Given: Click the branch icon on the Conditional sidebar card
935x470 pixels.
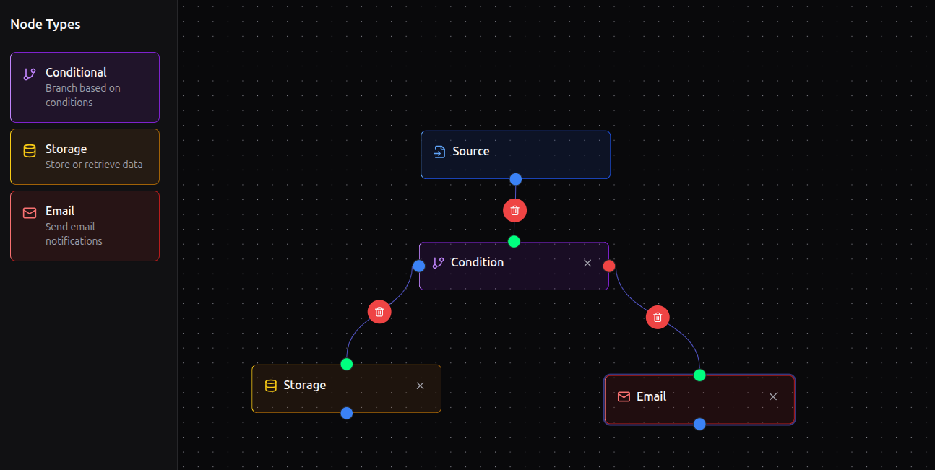Looking at the screenshot, I should (x=29, y=74).
